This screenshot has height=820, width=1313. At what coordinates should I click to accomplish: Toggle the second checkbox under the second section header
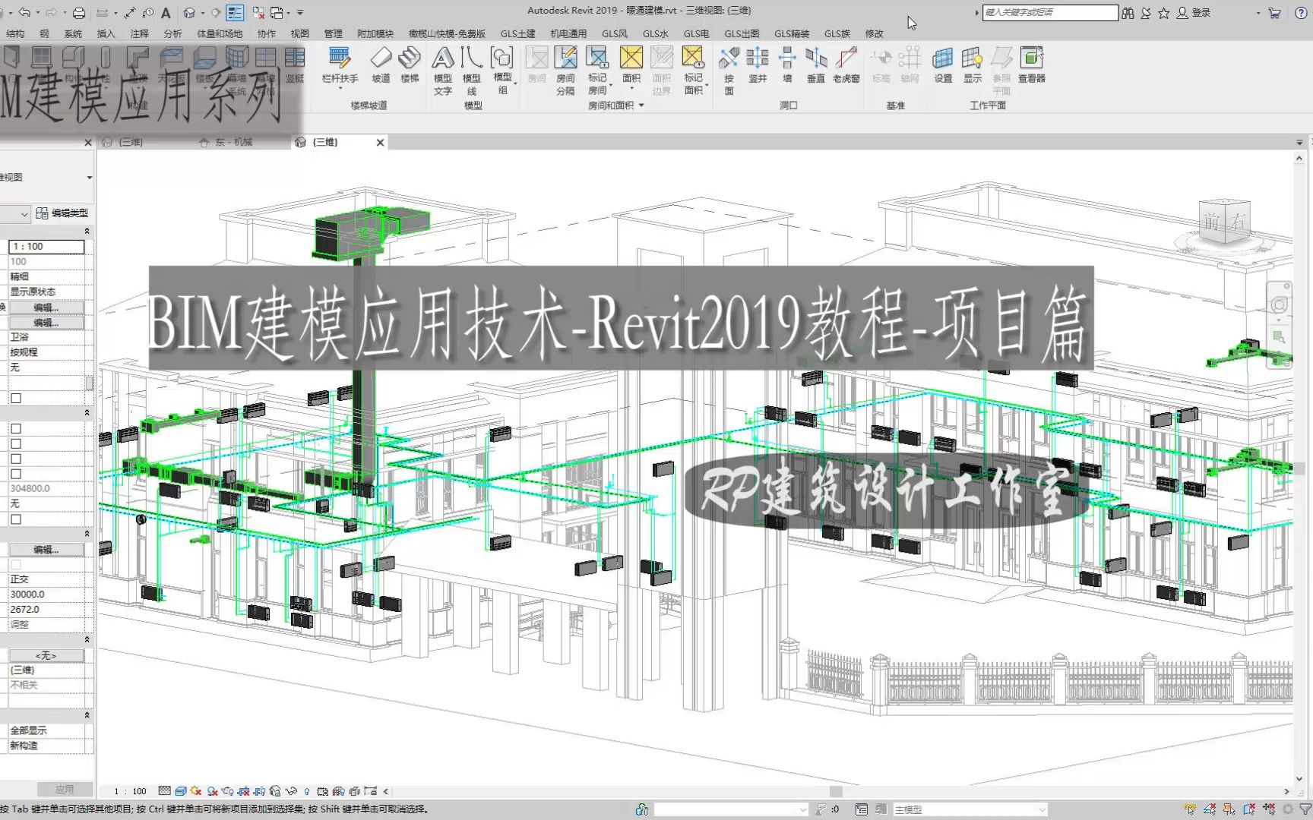coord(16,443)
